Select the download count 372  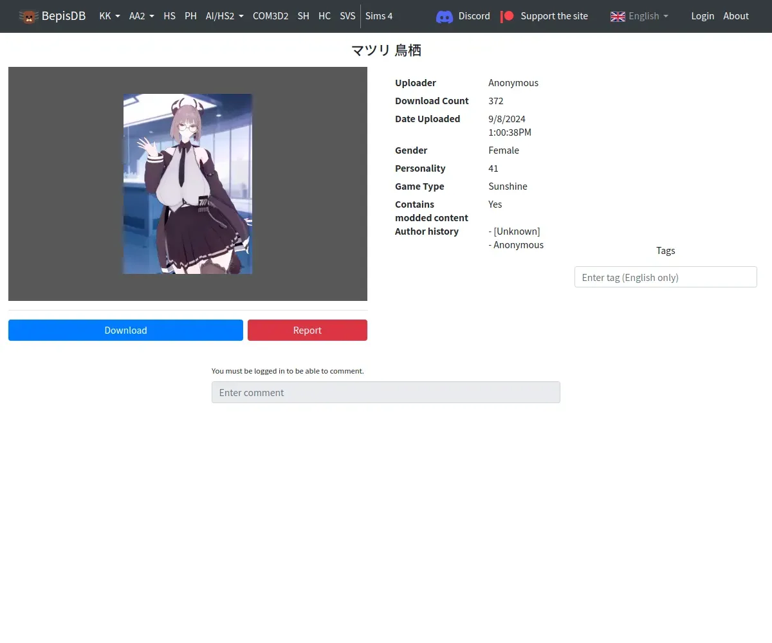(x=496, y=101)
